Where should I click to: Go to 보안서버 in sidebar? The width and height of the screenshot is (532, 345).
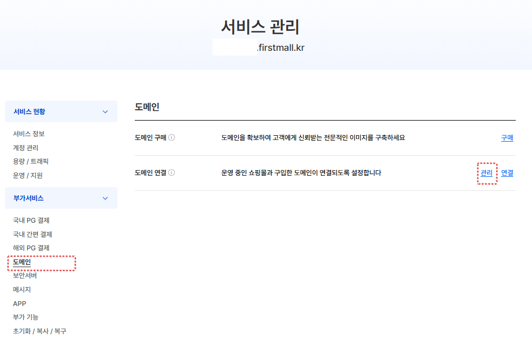(25, 276)
